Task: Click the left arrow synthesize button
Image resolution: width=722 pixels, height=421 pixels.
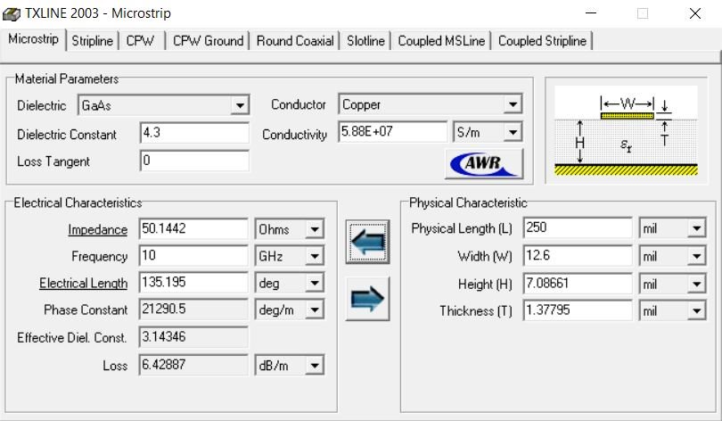Action: click(367, 242)
